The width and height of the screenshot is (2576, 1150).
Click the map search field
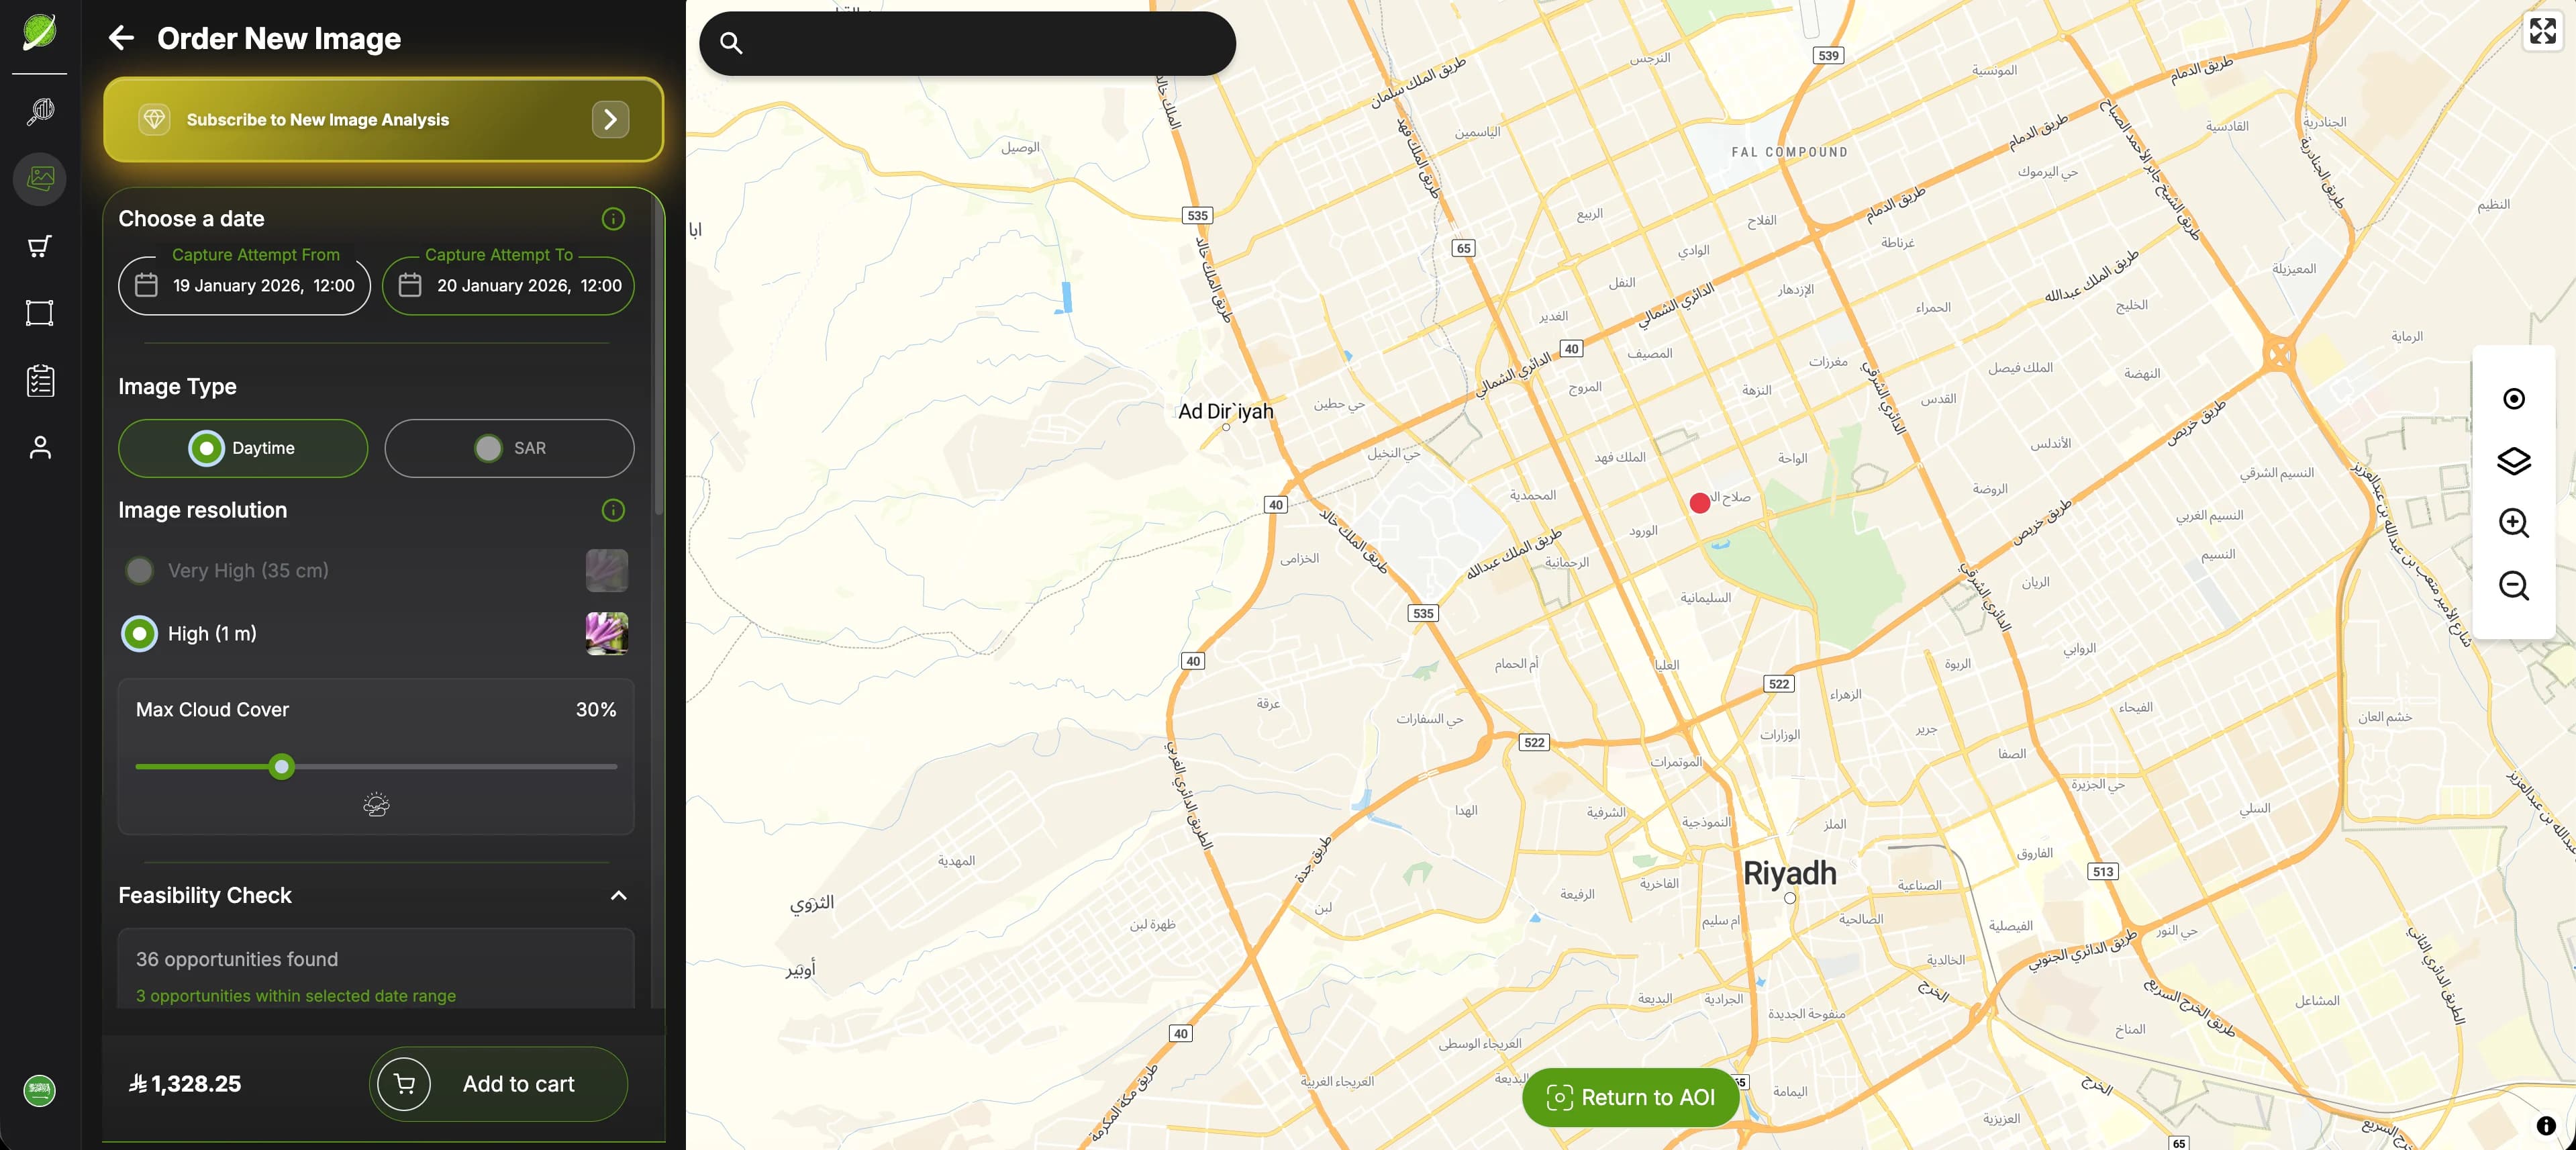pyautogui.click(x=967, y=43)
